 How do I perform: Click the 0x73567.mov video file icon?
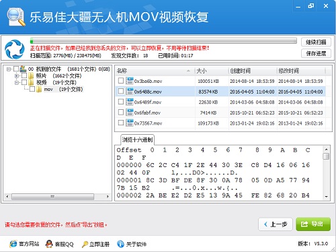pos(130,123)
